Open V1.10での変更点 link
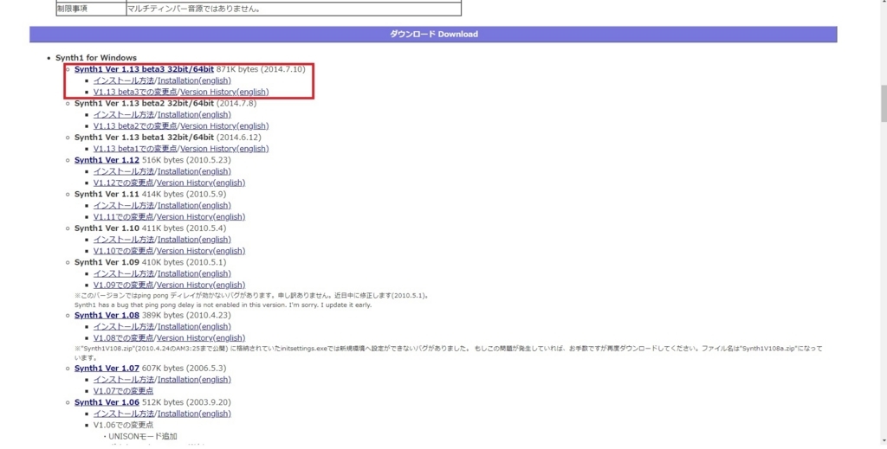Viewport: 887px width, 449px height. point(123,251)
